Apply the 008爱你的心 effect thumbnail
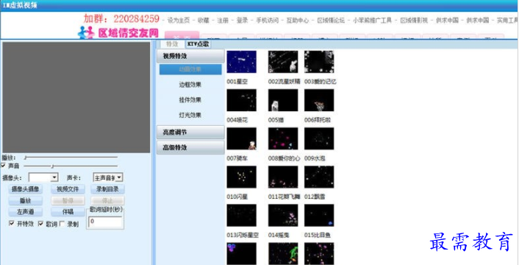The width and height of the screenshot is (519, 265). 283,138
